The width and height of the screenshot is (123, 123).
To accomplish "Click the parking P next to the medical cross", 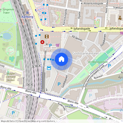I will tap(50, 46).
